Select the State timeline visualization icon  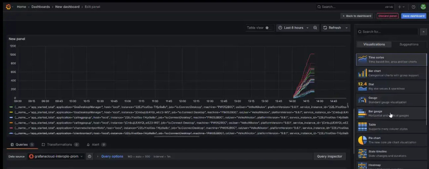click(x=362, y=154)
